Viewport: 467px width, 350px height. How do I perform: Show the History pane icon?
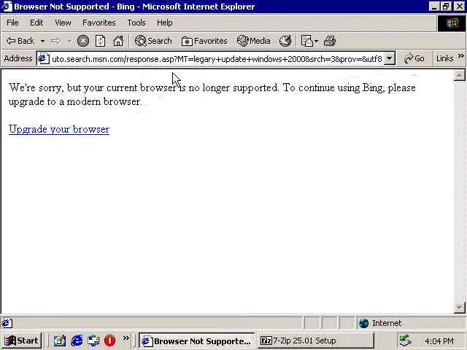[285, 41]
